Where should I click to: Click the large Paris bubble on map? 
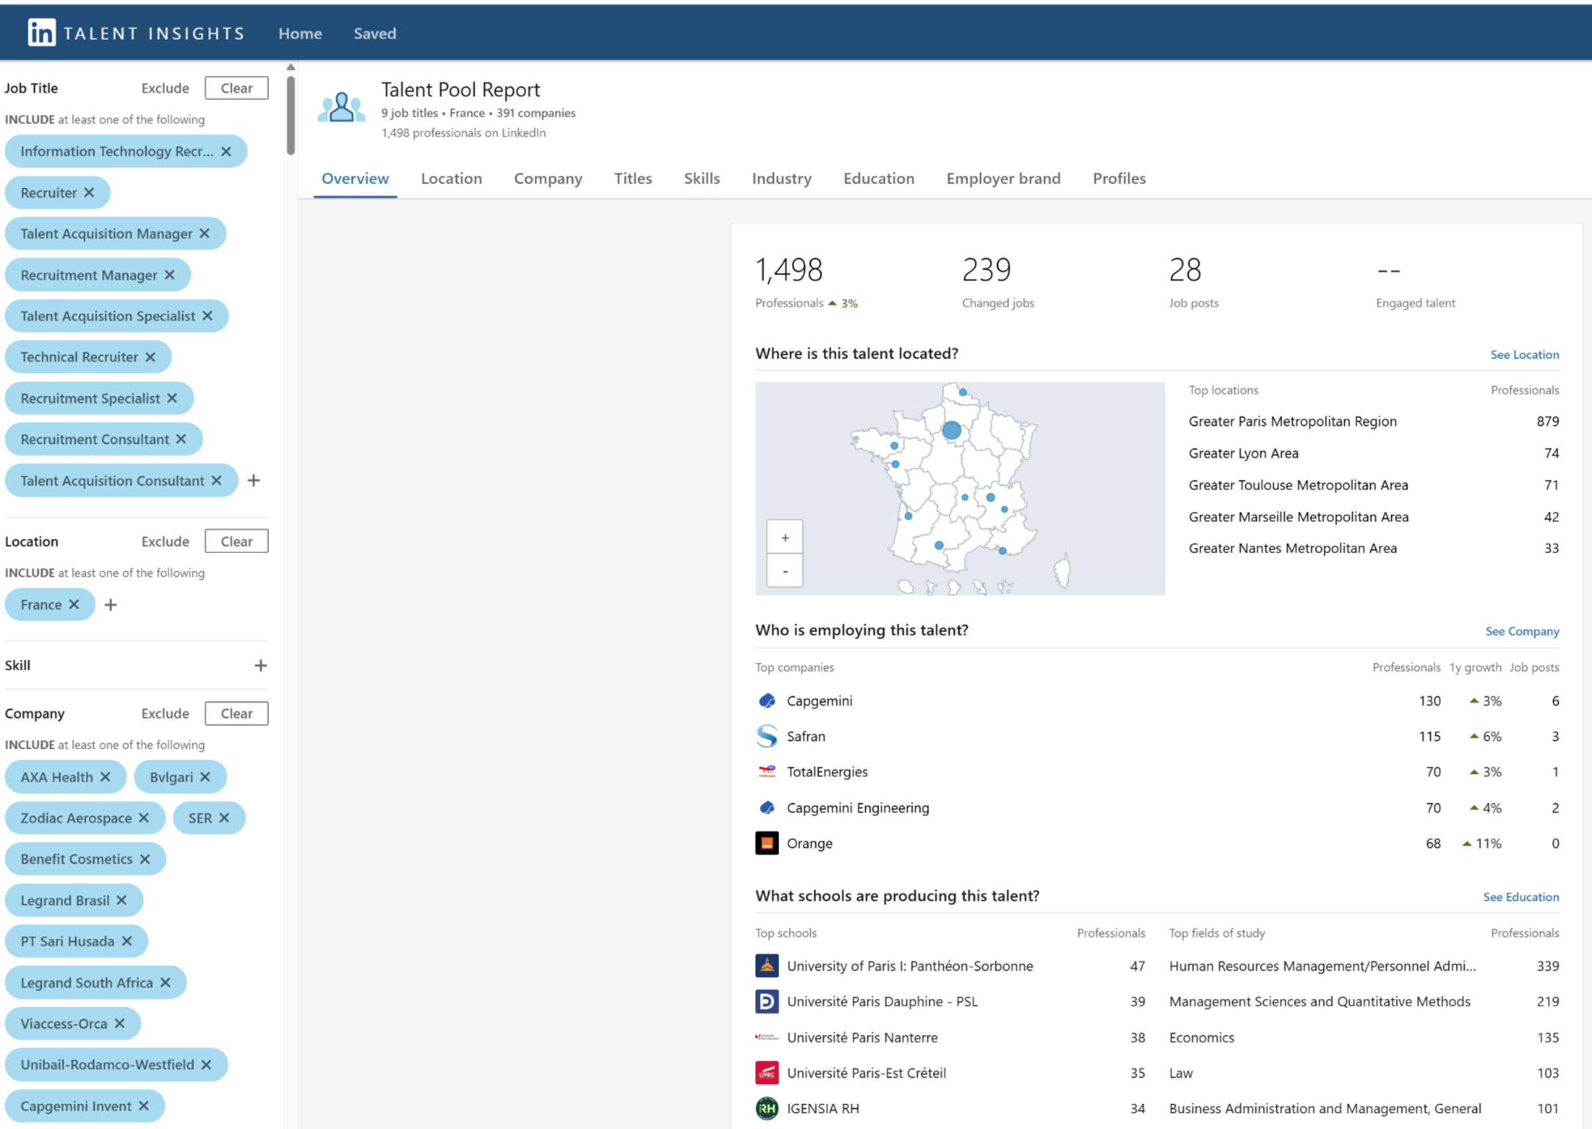[951, 430]
